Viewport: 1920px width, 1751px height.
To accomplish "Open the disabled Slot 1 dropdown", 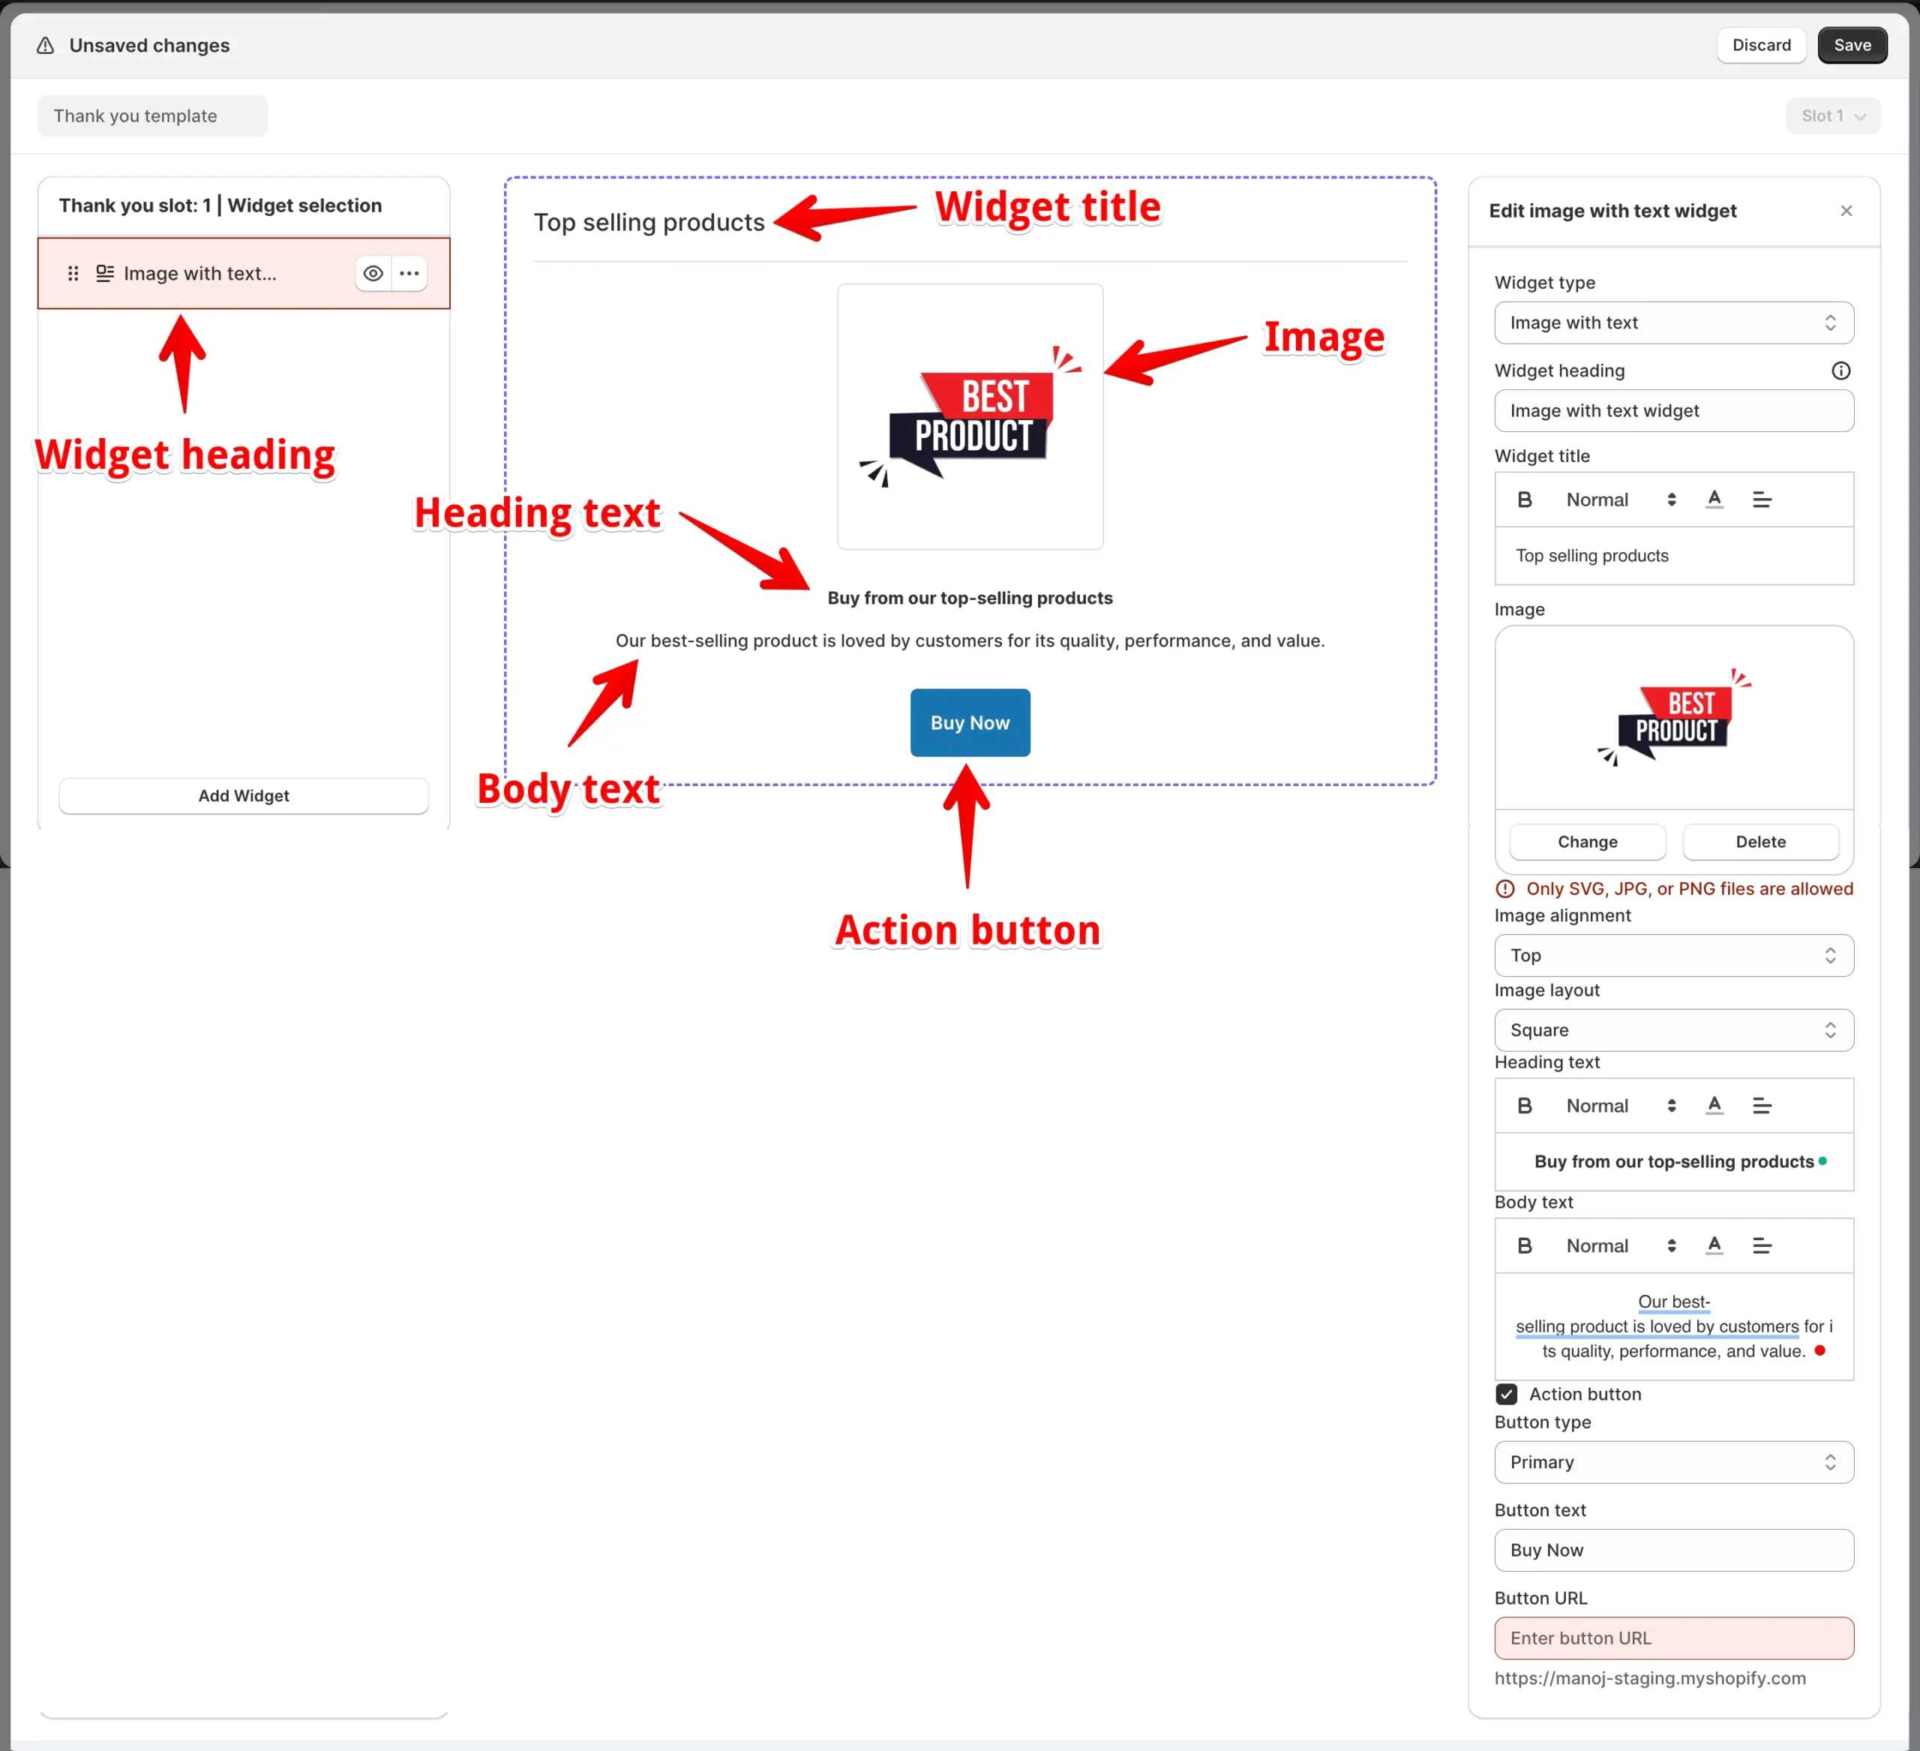I will (x=1832, y=116).
